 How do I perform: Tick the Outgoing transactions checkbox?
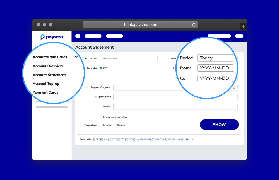click(115, 125)
